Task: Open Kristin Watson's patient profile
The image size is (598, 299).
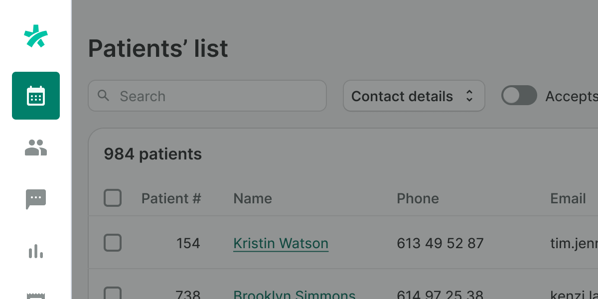Action: tap(281, 243)
